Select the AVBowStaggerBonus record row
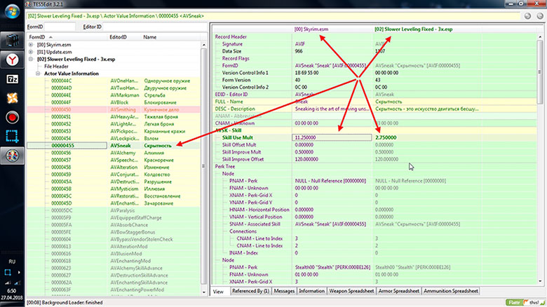 point(114,232)
